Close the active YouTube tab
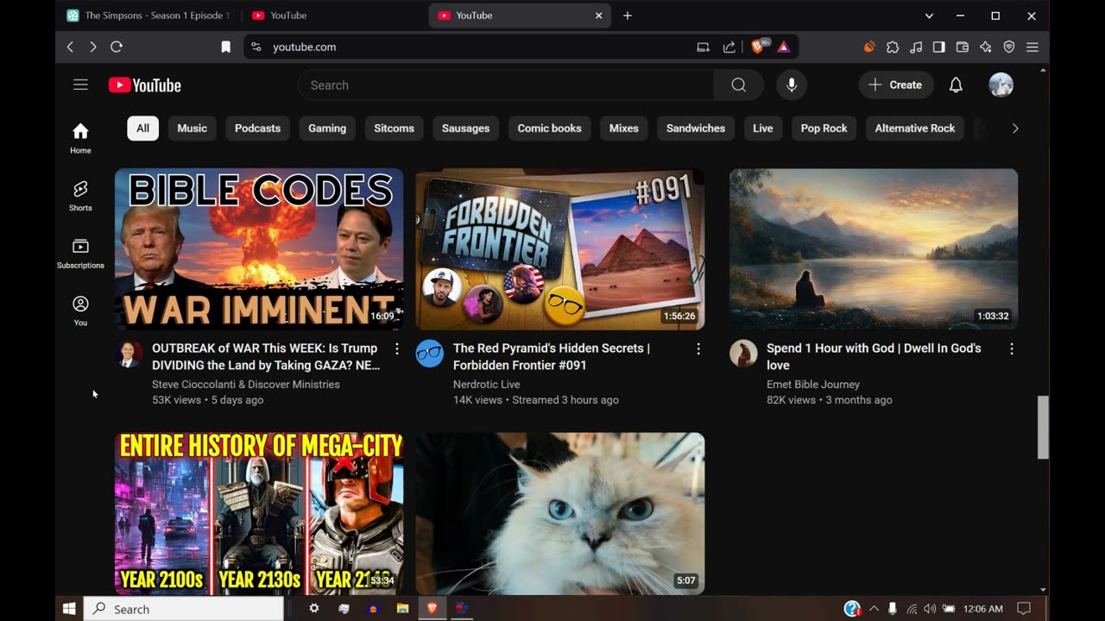The image size is (1105, 621). tap(599, 16)
